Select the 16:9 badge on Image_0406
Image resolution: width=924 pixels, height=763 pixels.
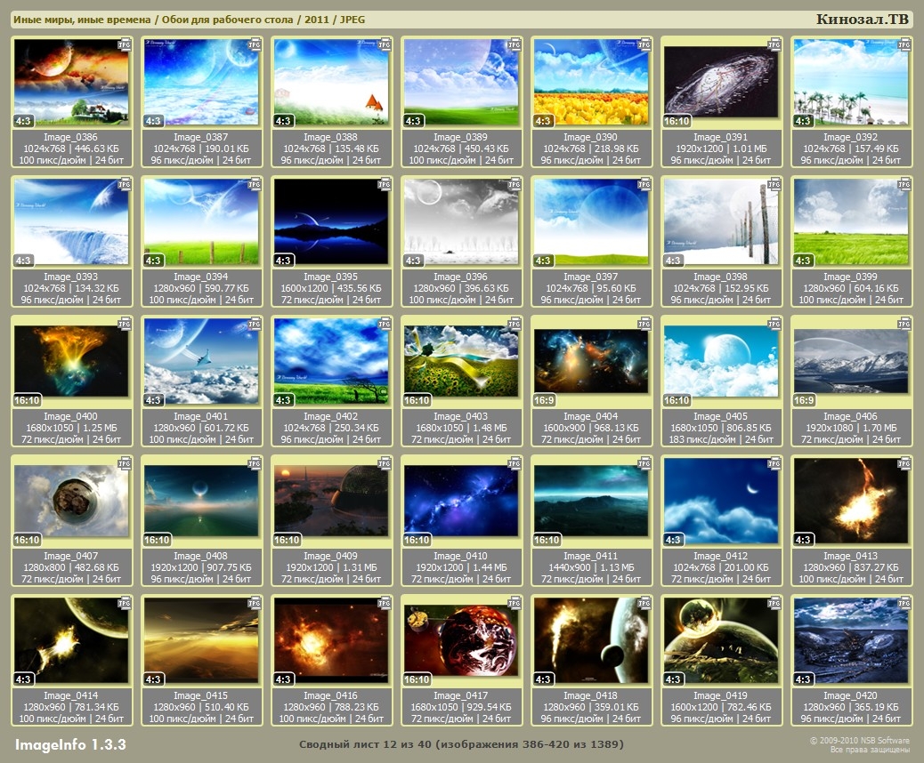(805, 400)
